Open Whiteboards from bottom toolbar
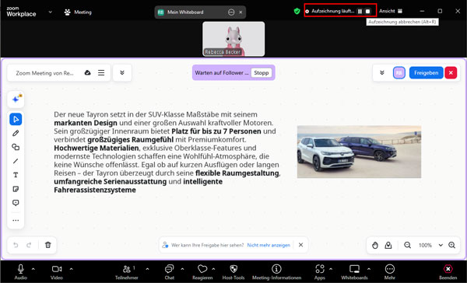Image resolution: width=467 pixels, height=283 pixels. [354, 271]
